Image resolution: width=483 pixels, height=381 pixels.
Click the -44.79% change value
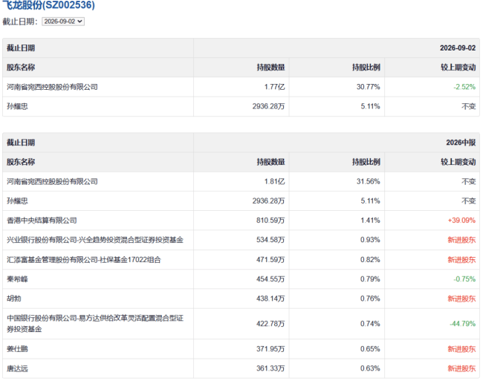[463, 324]
